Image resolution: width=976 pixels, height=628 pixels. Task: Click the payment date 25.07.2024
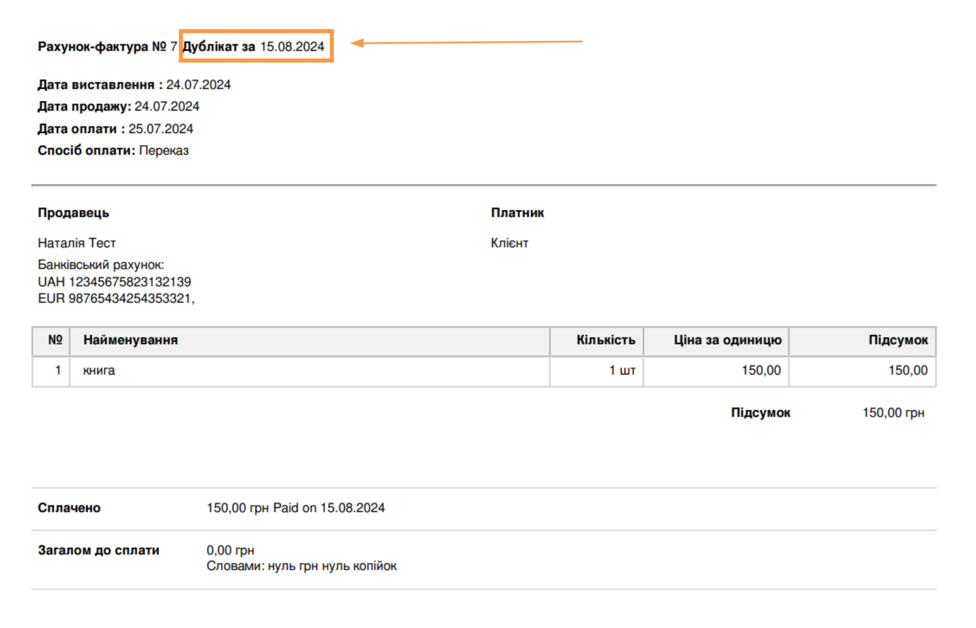pyautogui.click(x=161, y=129)
